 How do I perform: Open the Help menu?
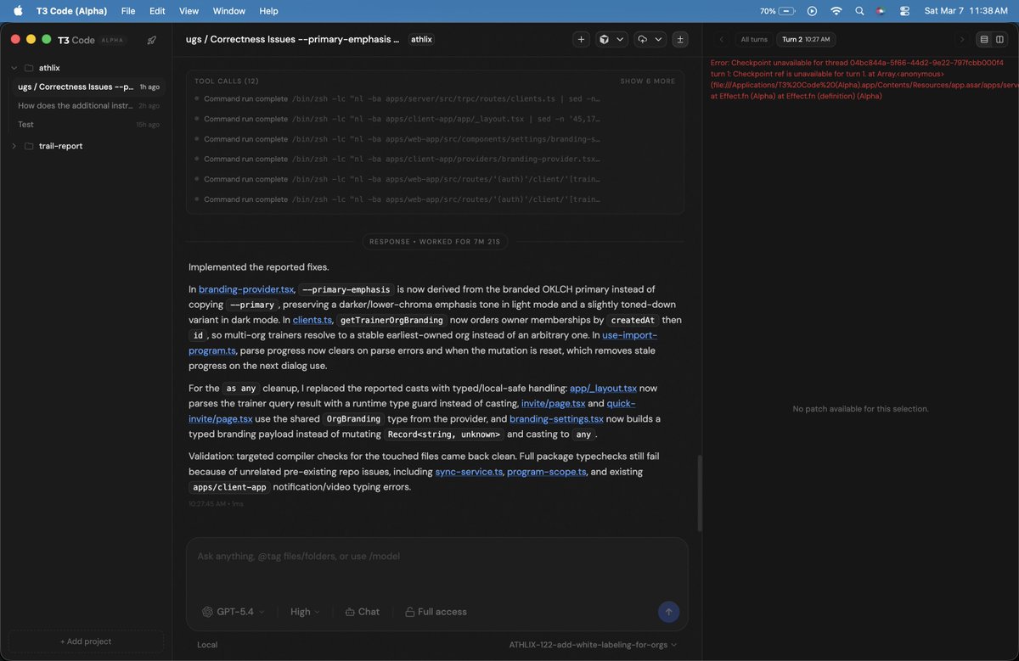268,11
